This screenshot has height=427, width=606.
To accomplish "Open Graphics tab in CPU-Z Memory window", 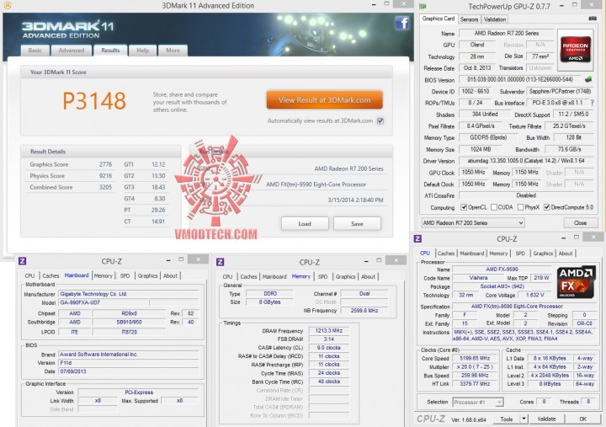I will pyautogui.click(x=346, y=276).
